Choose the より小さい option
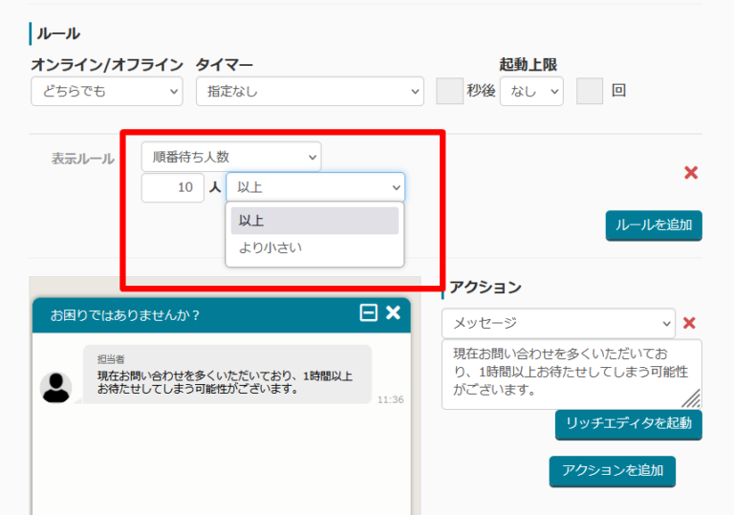Viewport: 734px width, 515px height. pos(313,248)
